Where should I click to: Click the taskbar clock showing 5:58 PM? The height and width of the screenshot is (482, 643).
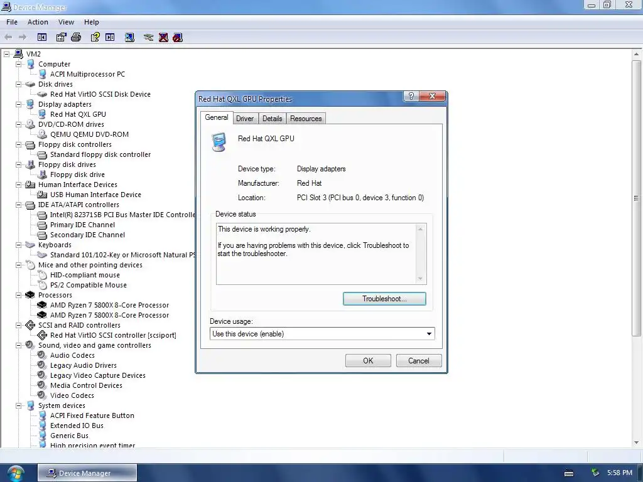pyautogui.click(x=620, y=473)
